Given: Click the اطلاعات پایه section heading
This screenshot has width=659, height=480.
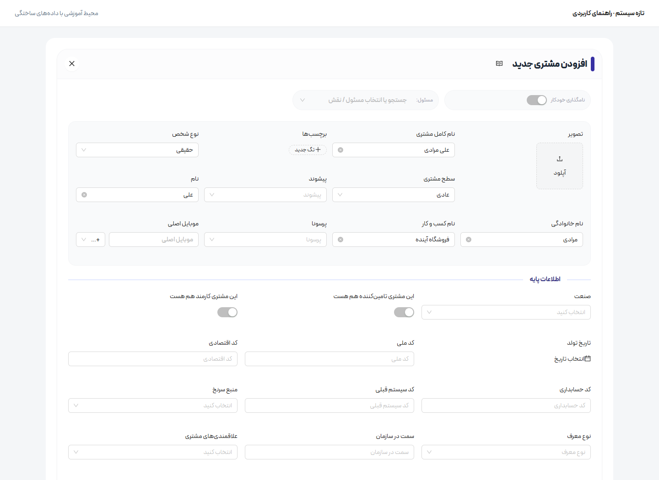Looking at the screenshot, I should coord(545,279).
